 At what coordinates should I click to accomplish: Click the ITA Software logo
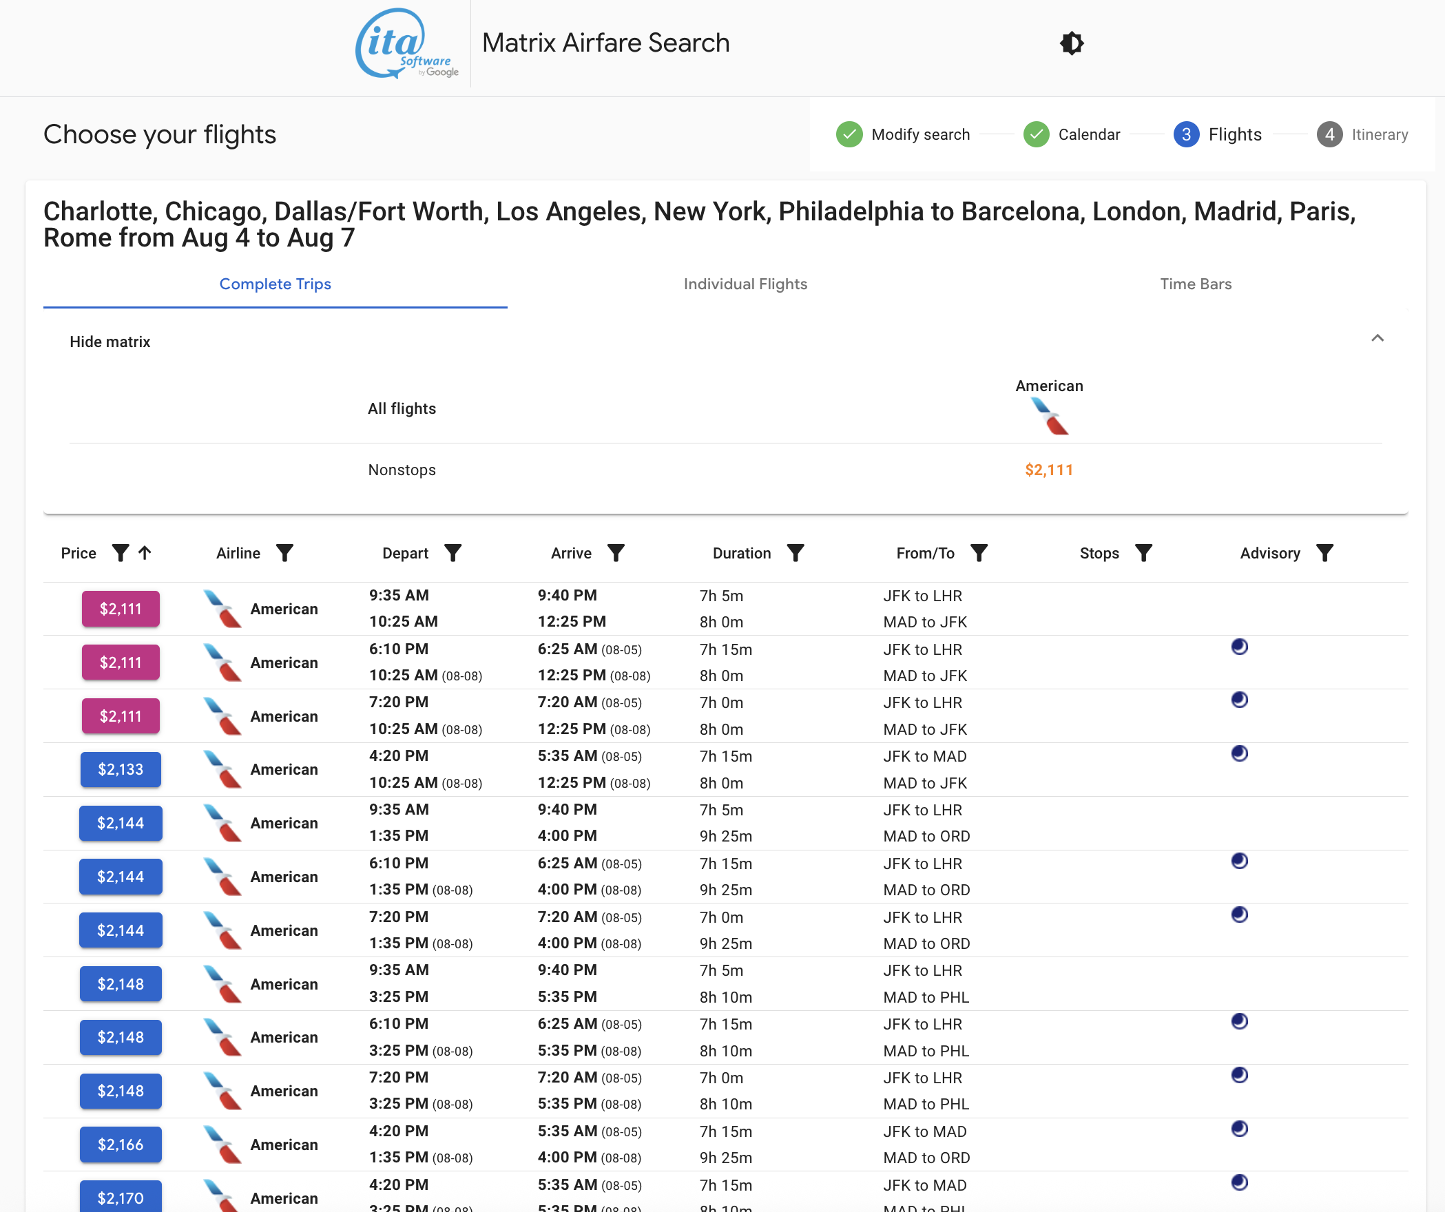(406, 43)
